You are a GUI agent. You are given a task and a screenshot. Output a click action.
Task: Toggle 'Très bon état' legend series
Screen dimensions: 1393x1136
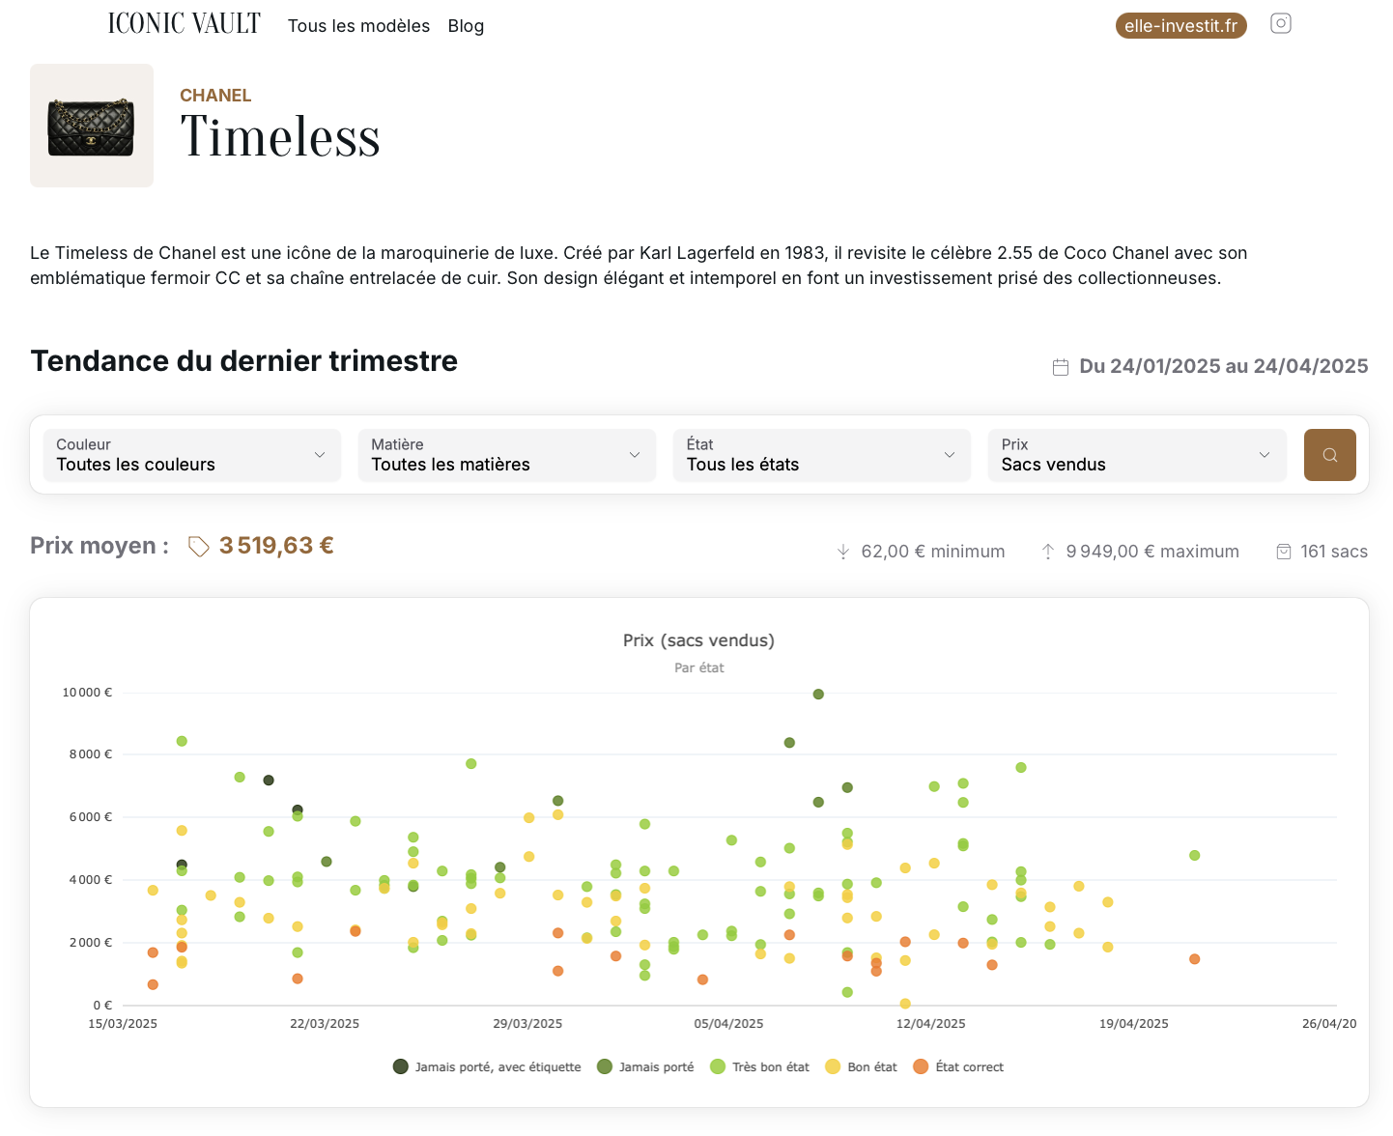759,1066
